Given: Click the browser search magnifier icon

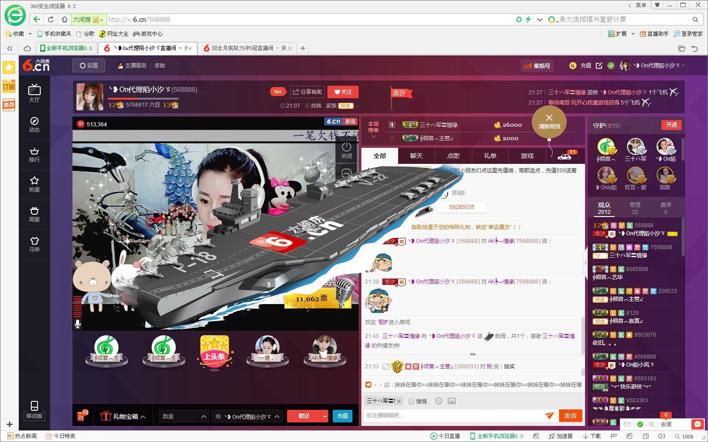Looking at the screenshot, I should pos(695,20).
